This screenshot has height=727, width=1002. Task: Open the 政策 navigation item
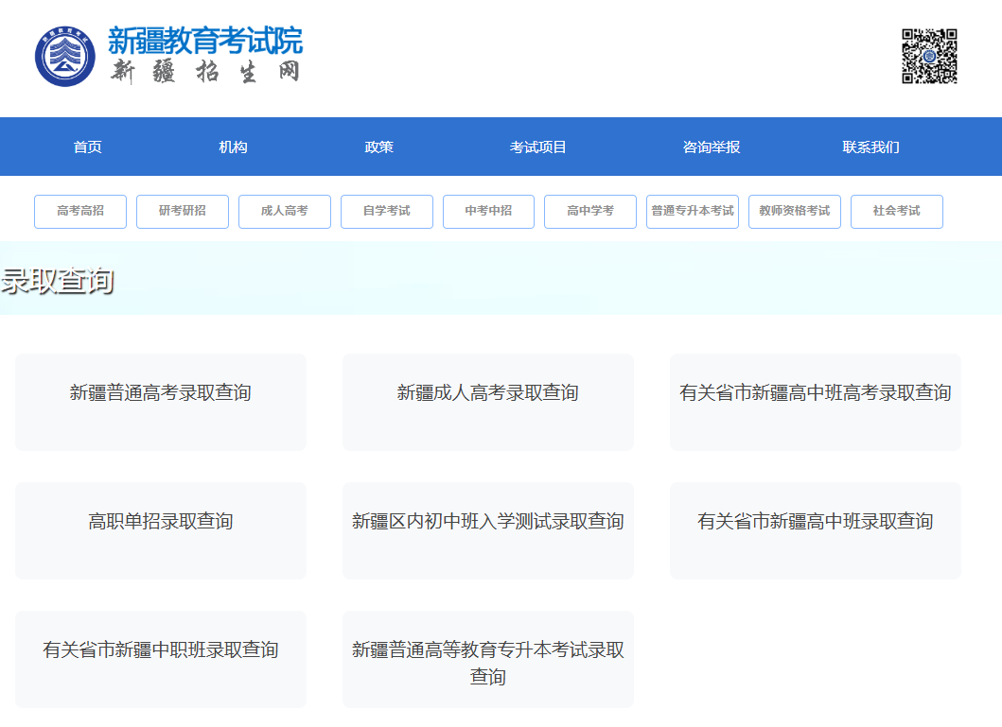pos(379,147)
